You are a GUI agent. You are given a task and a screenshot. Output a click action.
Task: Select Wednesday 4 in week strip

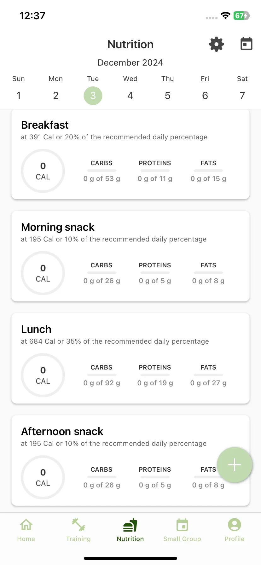[130, 96]
